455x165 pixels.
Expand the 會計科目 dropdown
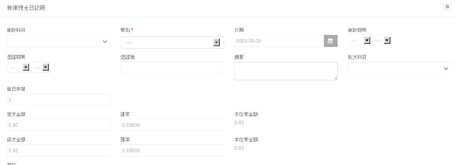(x=58, y=41)
